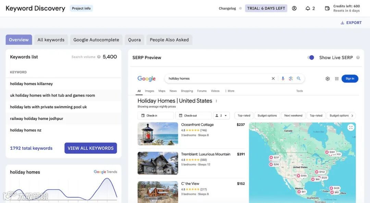This screenshot has width=370, height=203.
Task: Click the user account profile icon
Action: point(294,8)
